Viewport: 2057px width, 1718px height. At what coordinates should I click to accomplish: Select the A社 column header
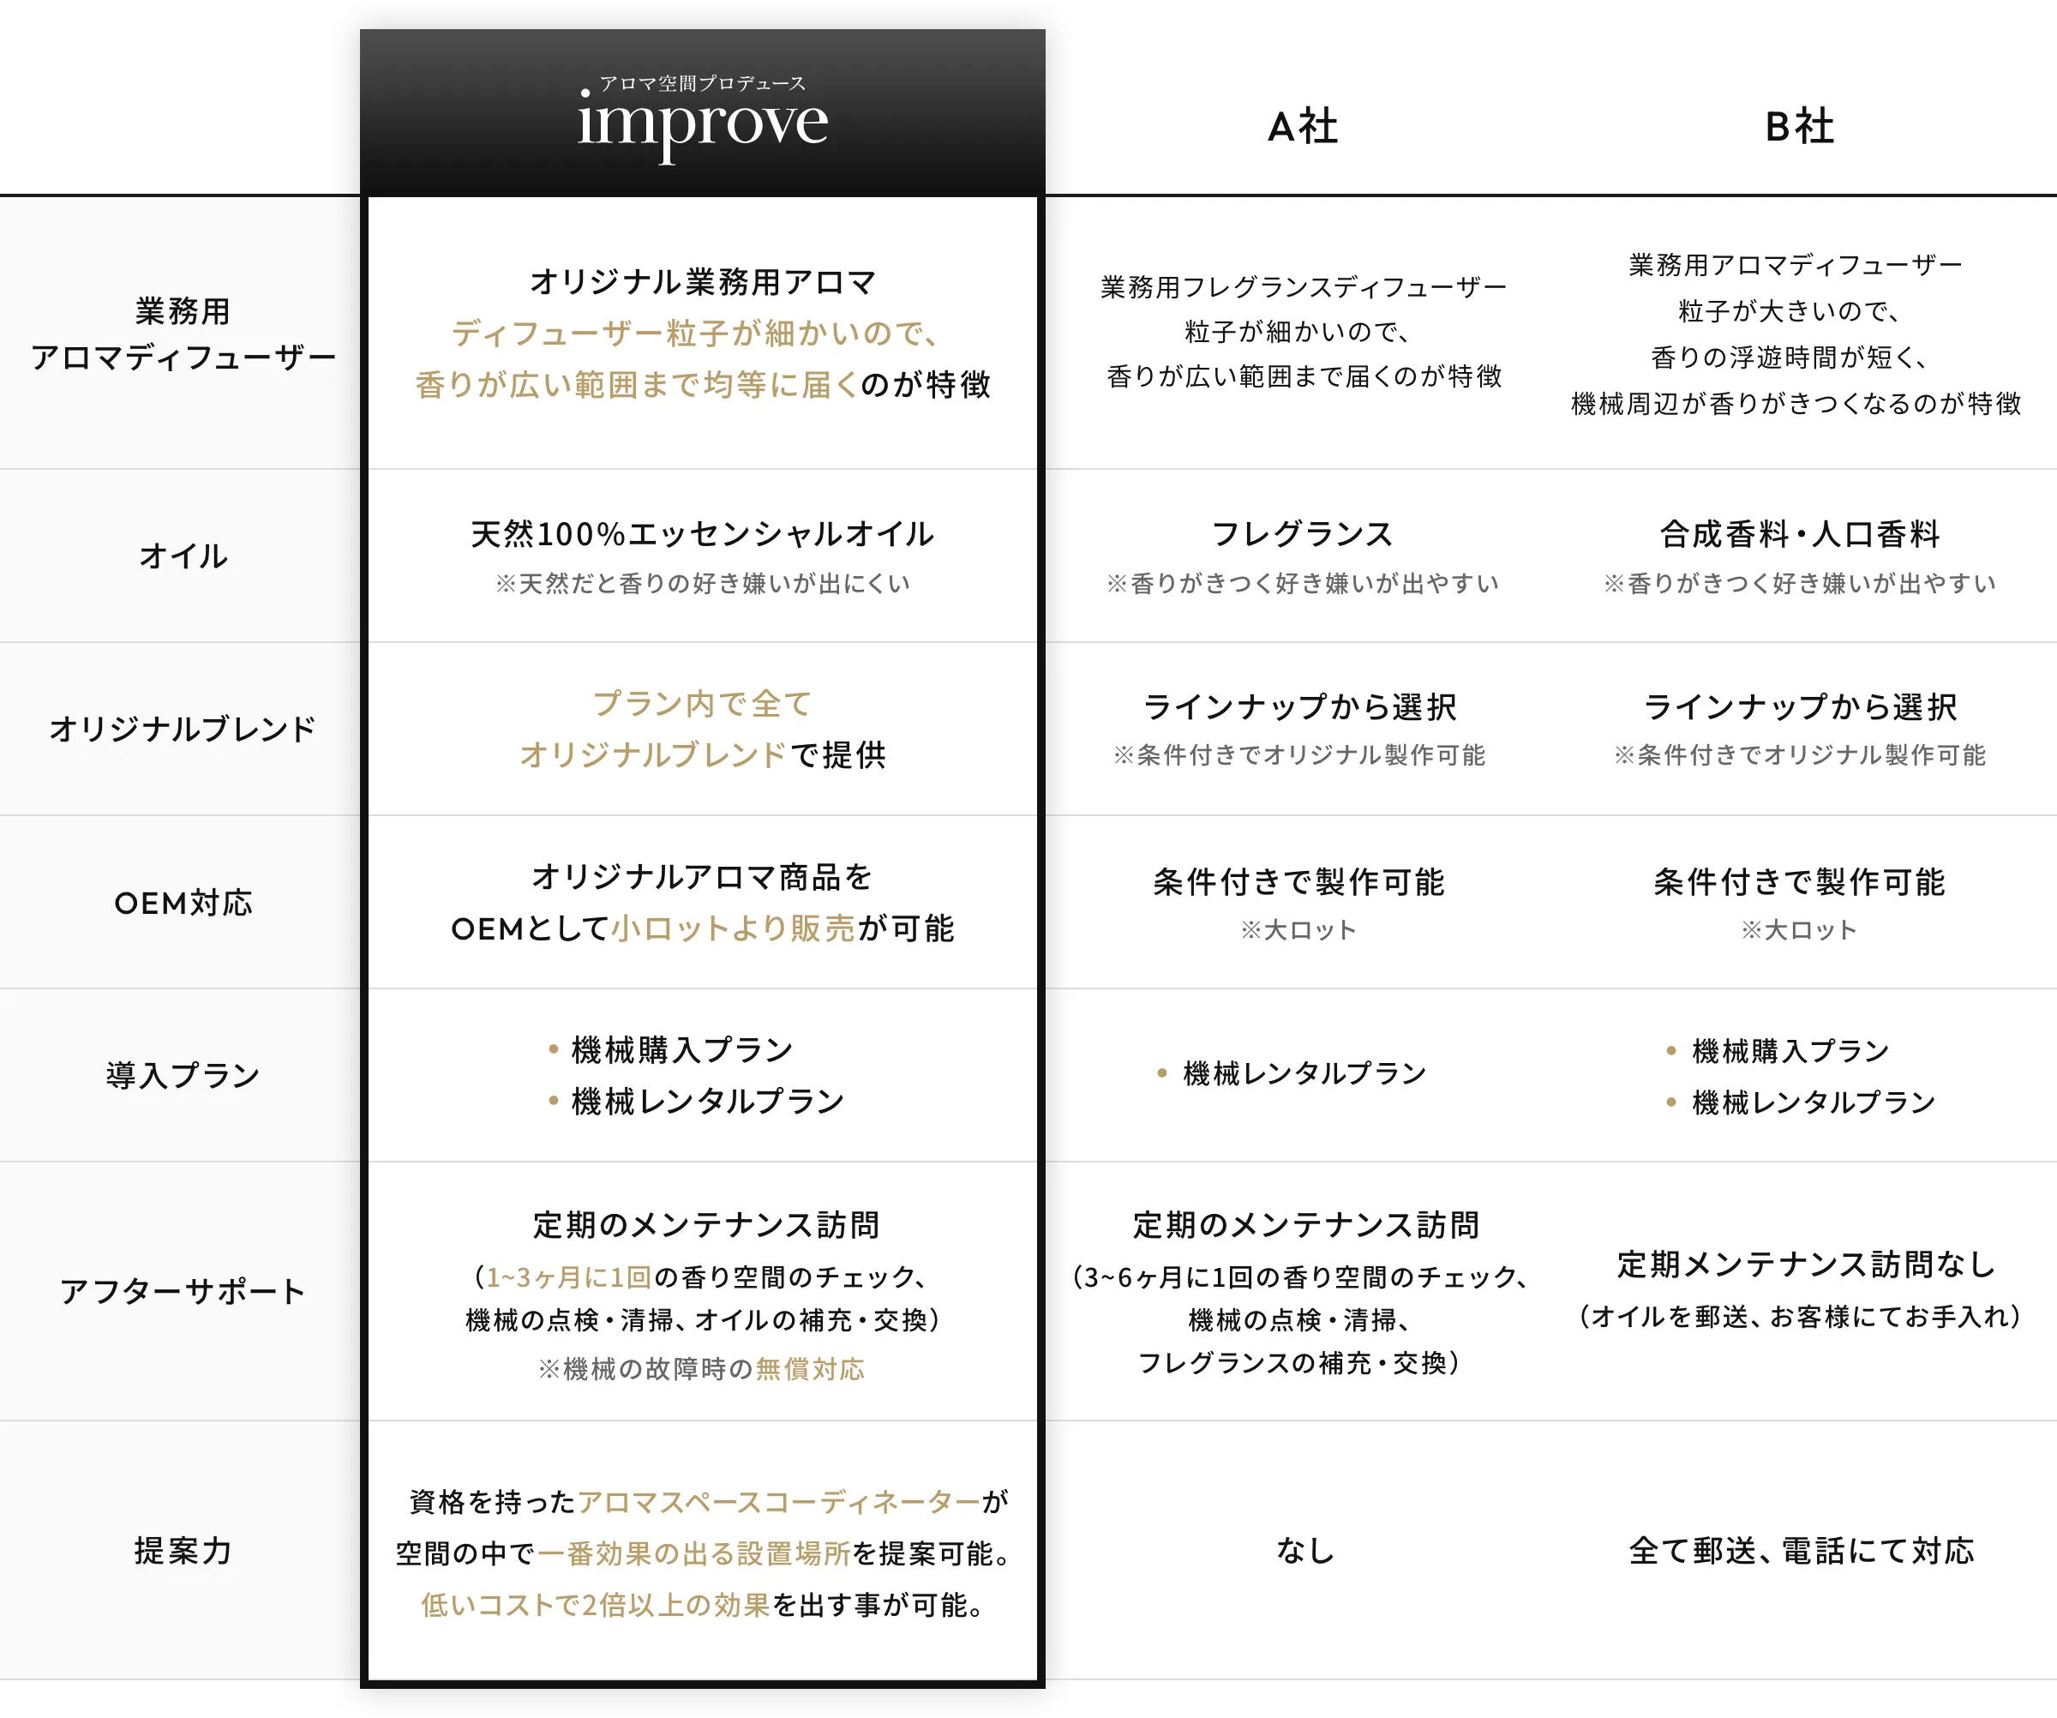pyautogui.click(x=1304, y=125)
